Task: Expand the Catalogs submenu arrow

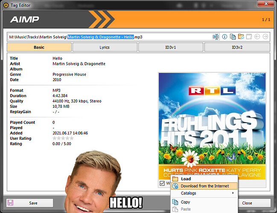Action: point(233,193)
